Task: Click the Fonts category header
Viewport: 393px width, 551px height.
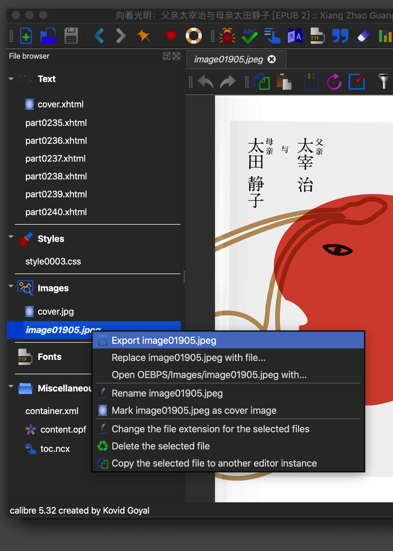Action: pos(49,357)
